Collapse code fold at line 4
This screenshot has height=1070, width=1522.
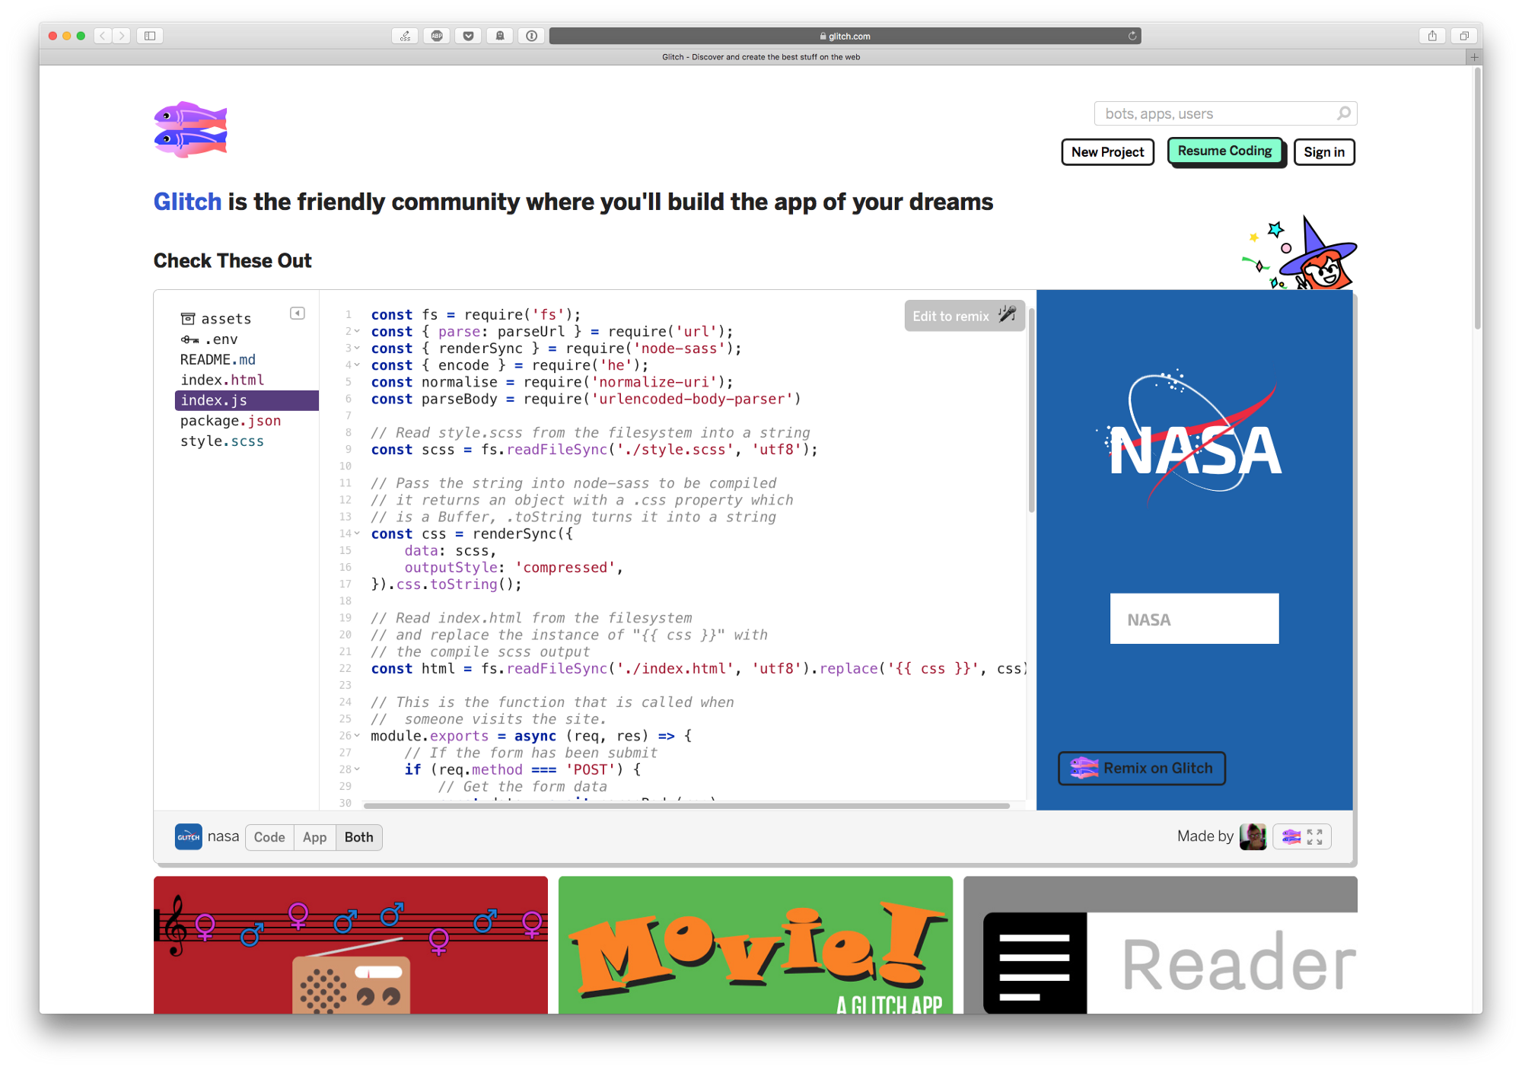click(357, 365)
